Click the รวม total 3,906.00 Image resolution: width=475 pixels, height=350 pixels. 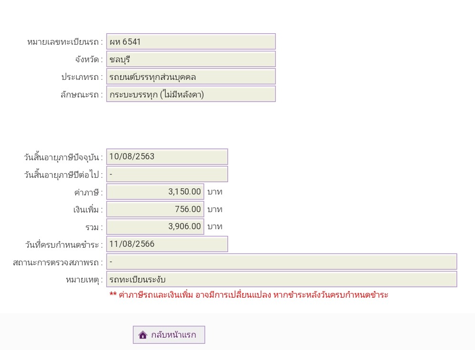(155, 226)
